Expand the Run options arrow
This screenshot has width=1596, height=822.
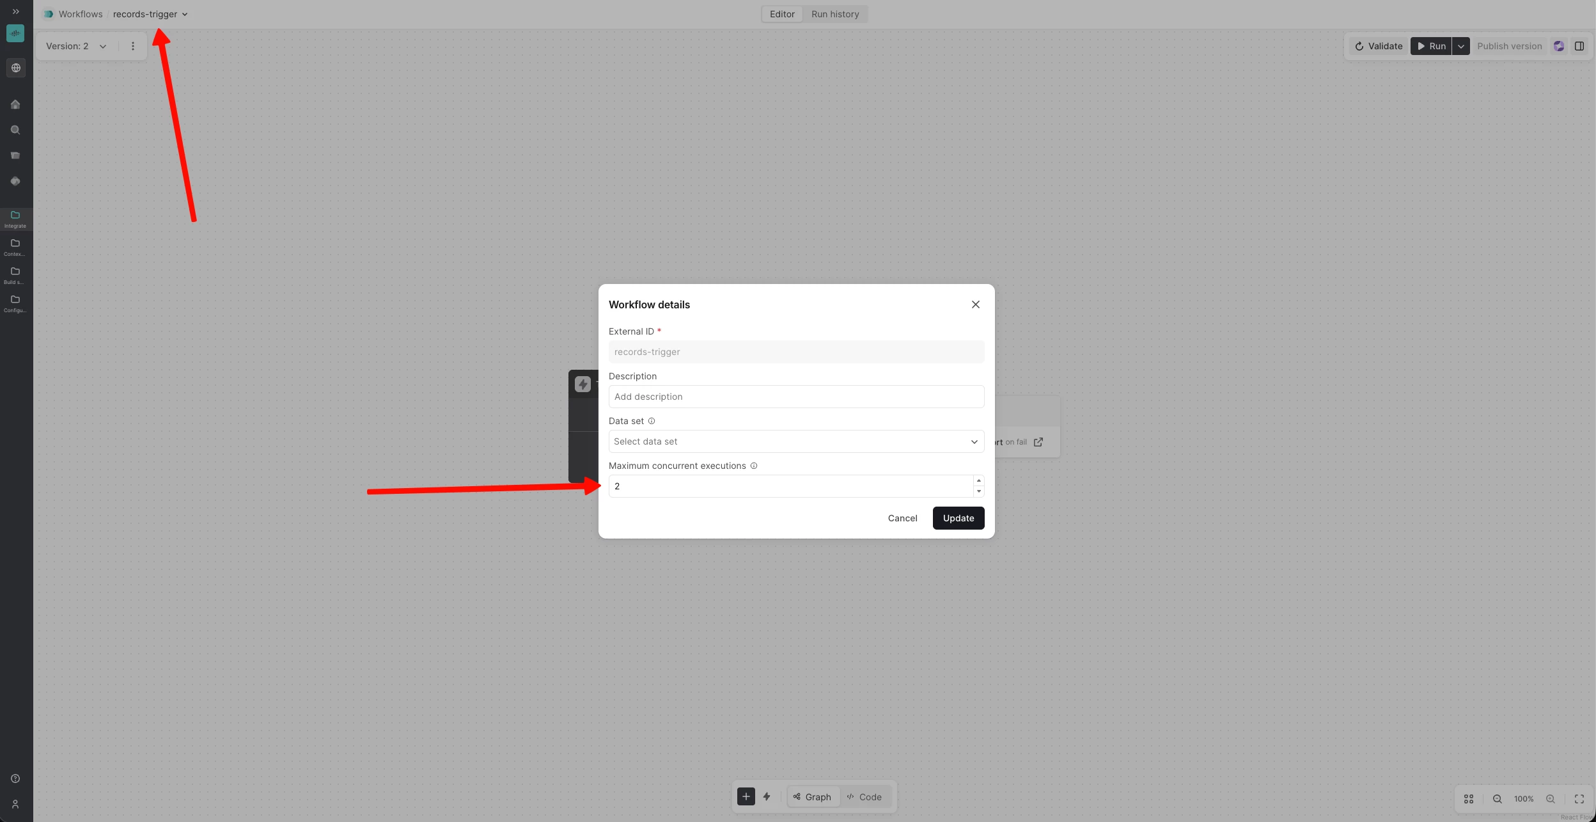click(1461, 46)
